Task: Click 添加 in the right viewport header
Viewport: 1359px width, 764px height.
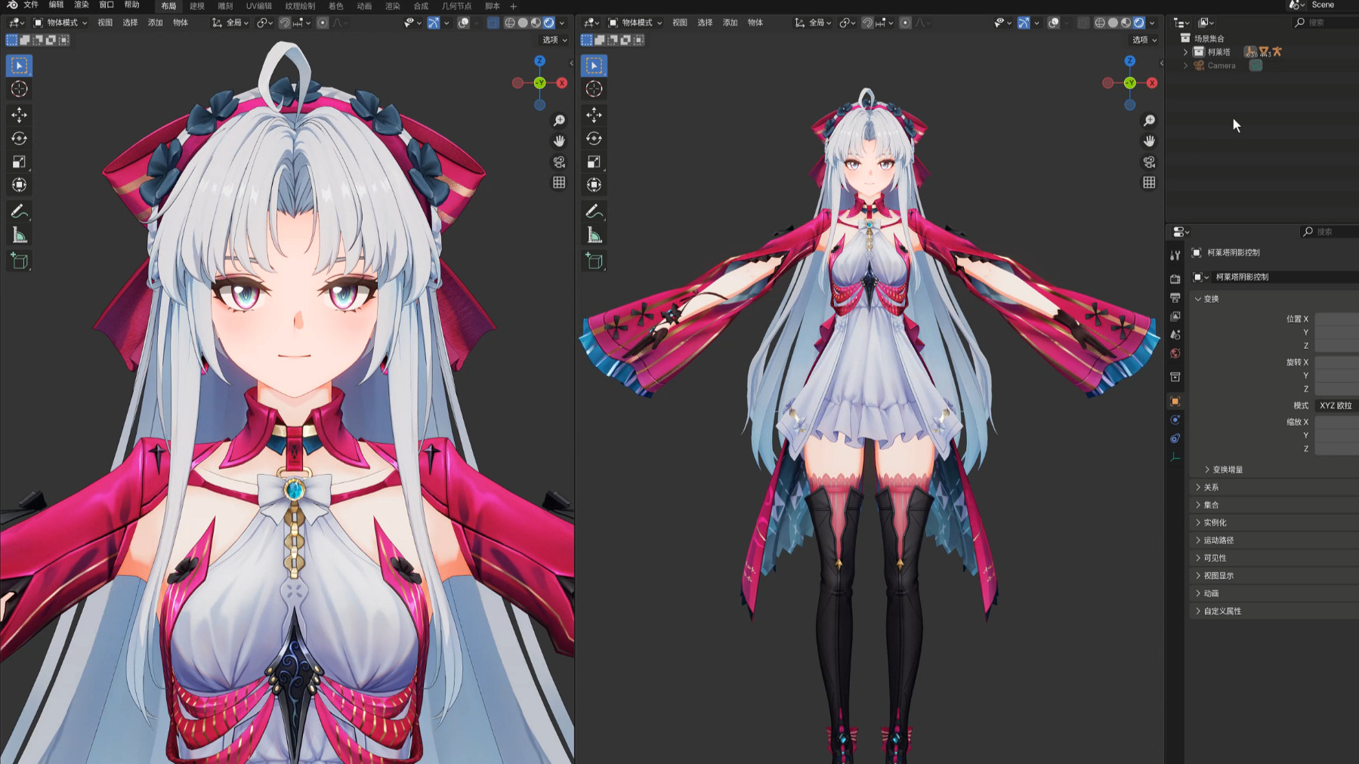Action: point(730,23)
